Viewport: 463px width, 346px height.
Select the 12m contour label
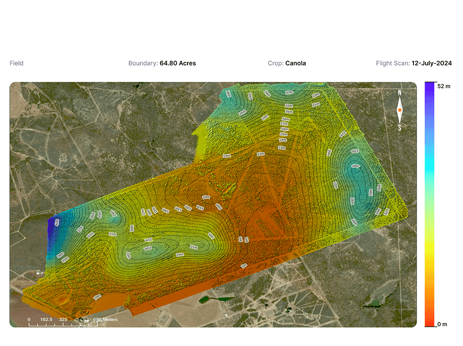(261, 154)
